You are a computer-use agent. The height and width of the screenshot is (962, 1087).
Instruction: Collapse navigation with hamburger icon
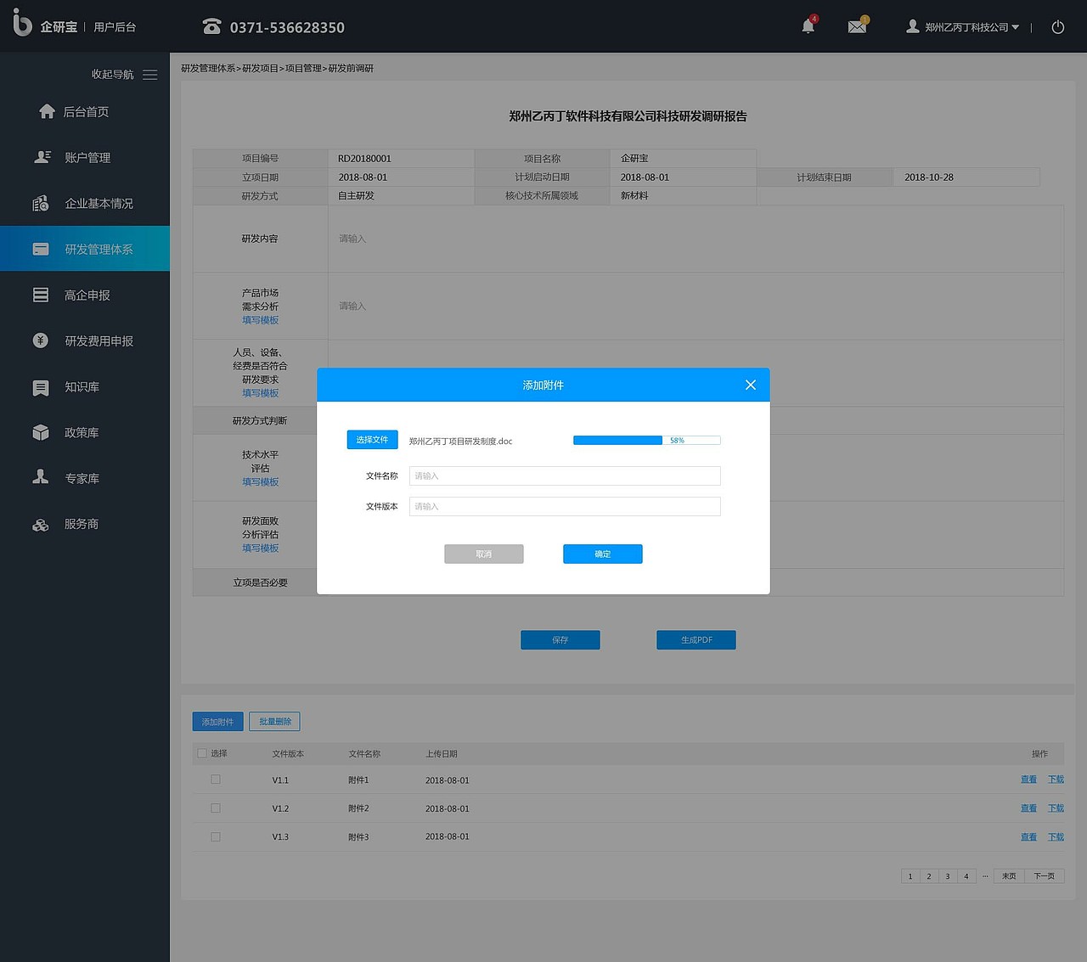click(x=150, y=75)
